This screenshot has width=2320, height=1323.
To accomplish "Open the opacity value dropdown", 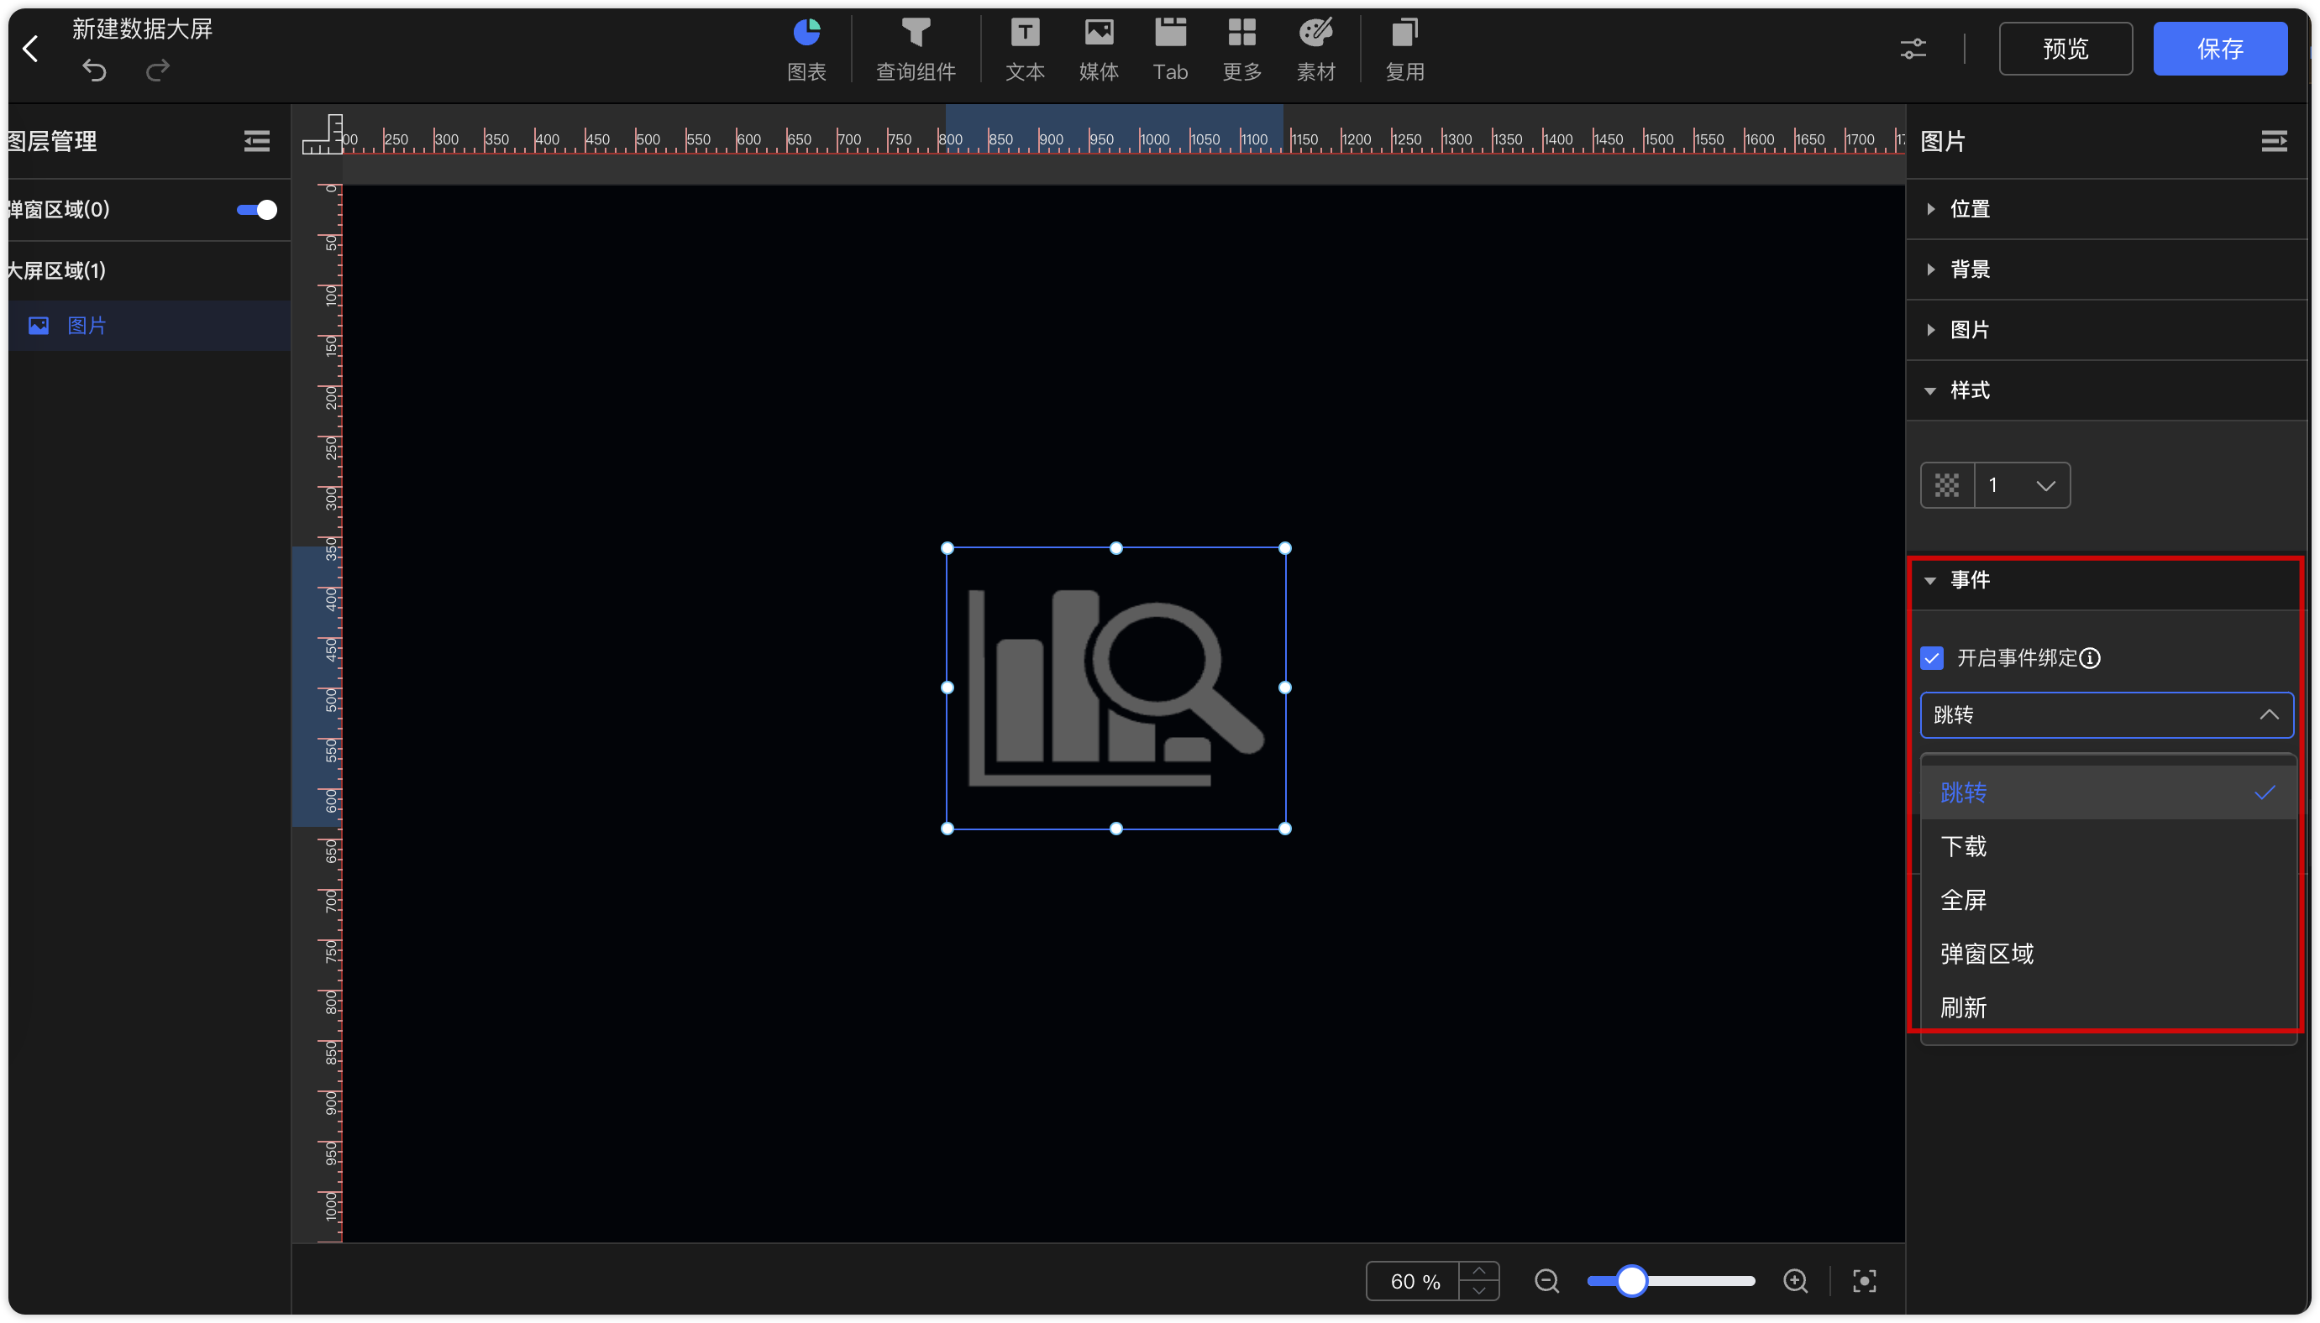I will [x=2023, y=485].
